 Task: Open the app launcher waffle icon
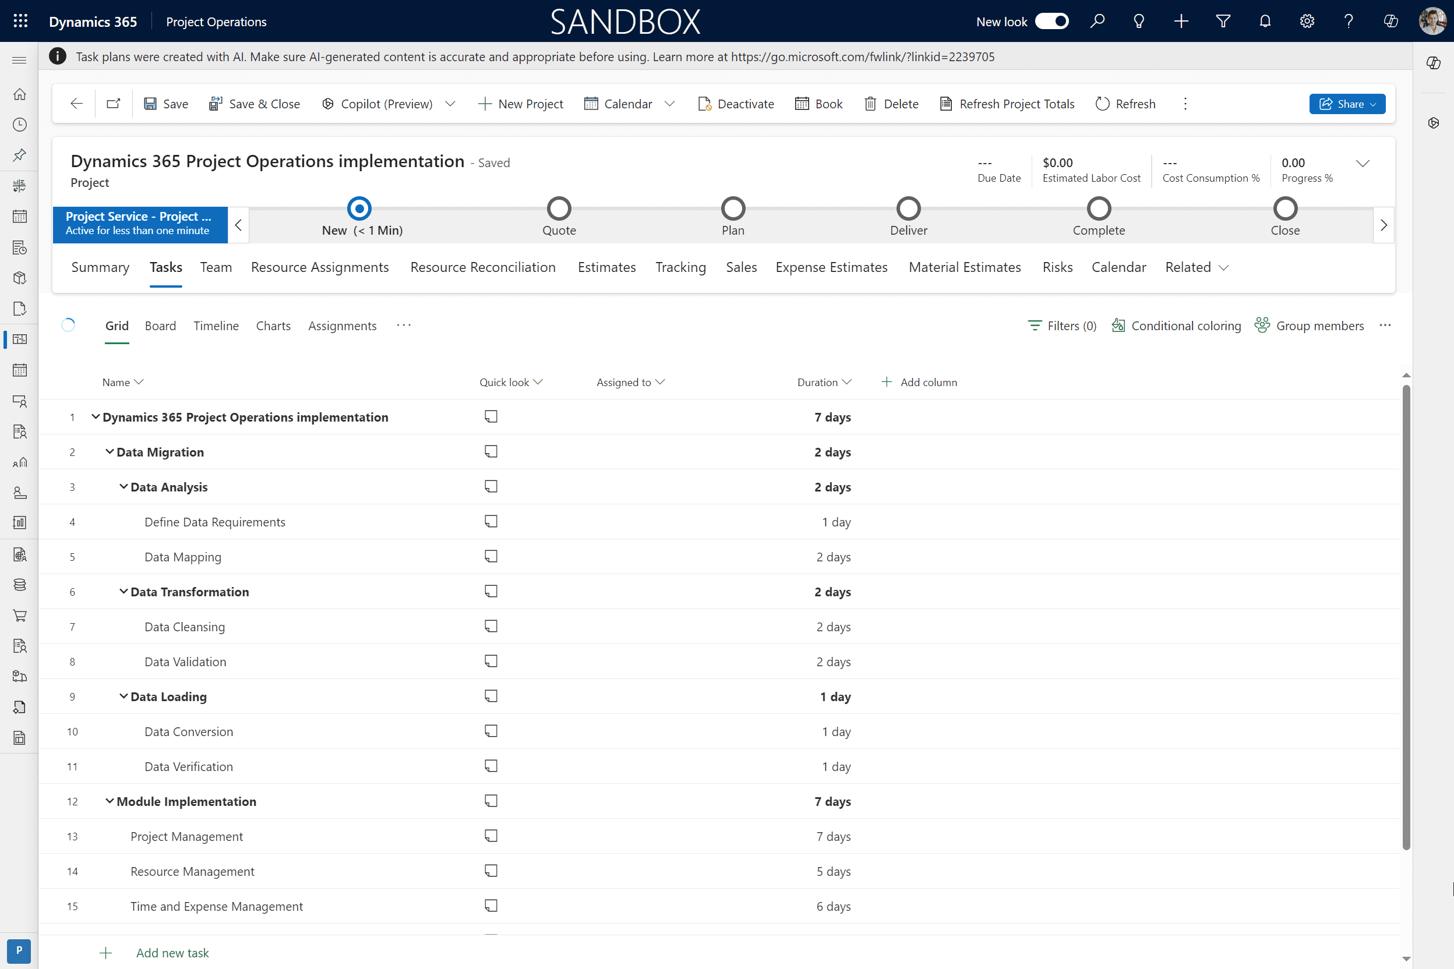20,22
